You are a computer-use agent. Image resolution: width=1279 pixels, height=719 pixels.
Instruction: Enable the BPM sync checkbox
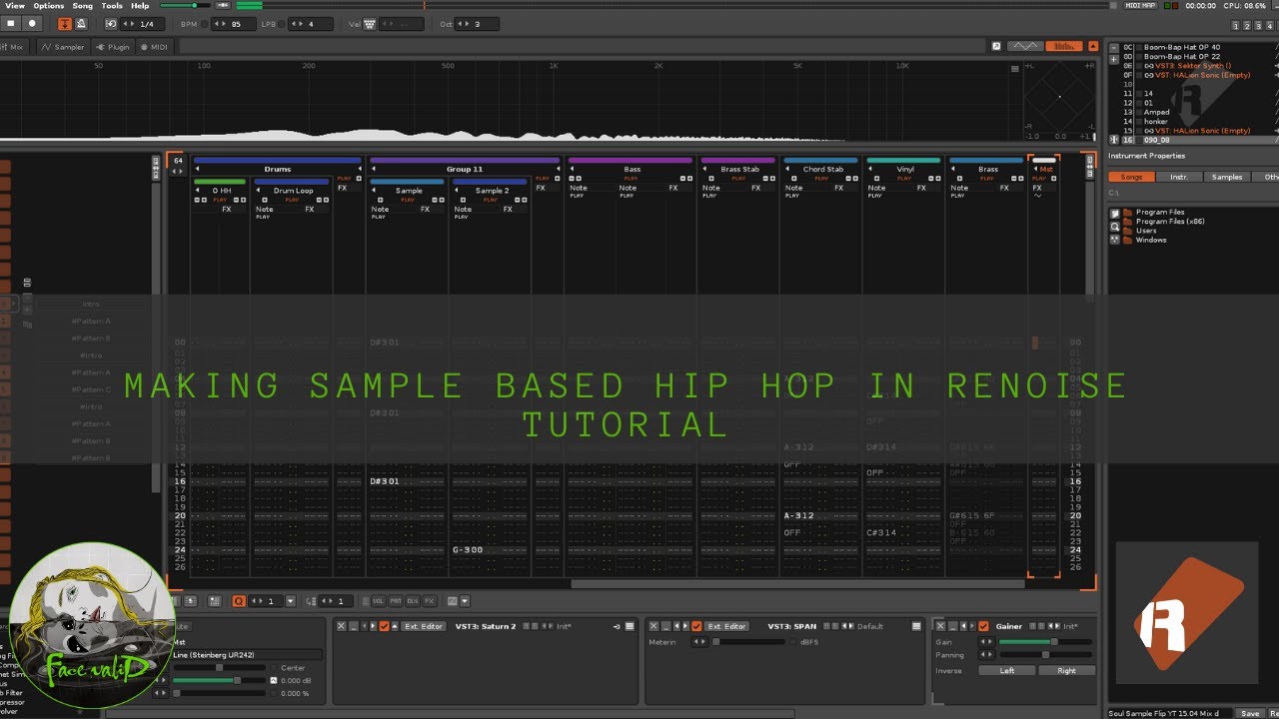206,24
